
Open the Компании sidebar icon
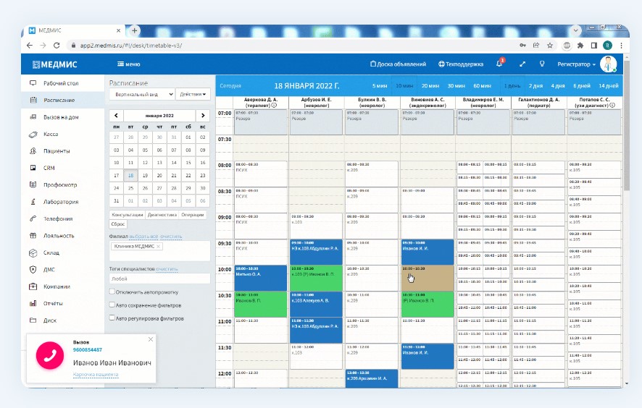(33, 286)
